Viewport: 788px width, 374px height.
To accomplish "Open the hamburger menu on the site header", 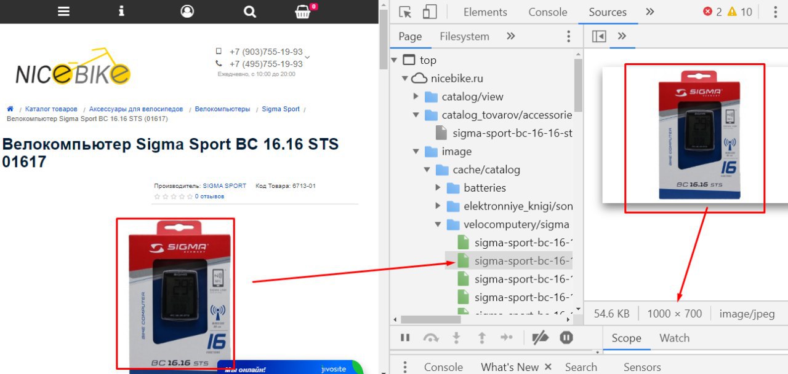I will tap(64, 12).
